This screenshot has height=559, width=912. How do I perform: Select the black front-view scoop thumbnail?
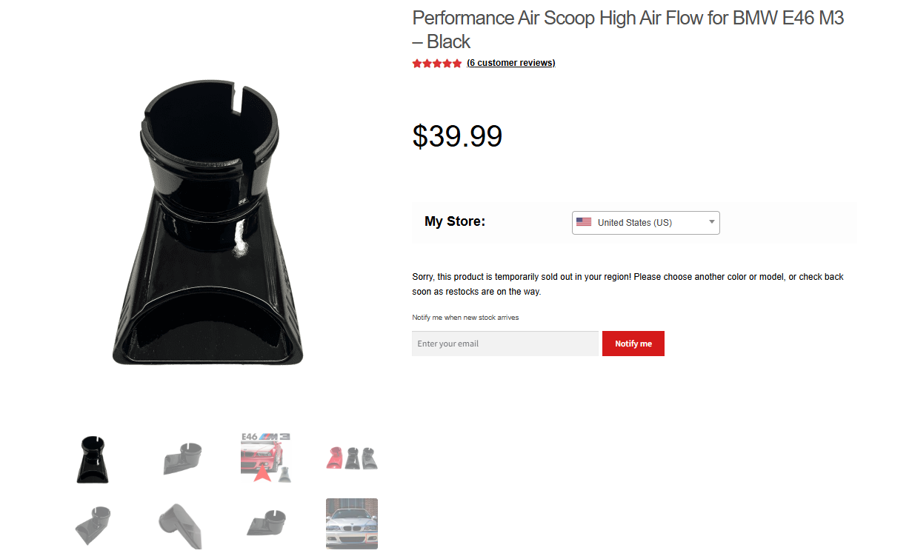(93, 459)
